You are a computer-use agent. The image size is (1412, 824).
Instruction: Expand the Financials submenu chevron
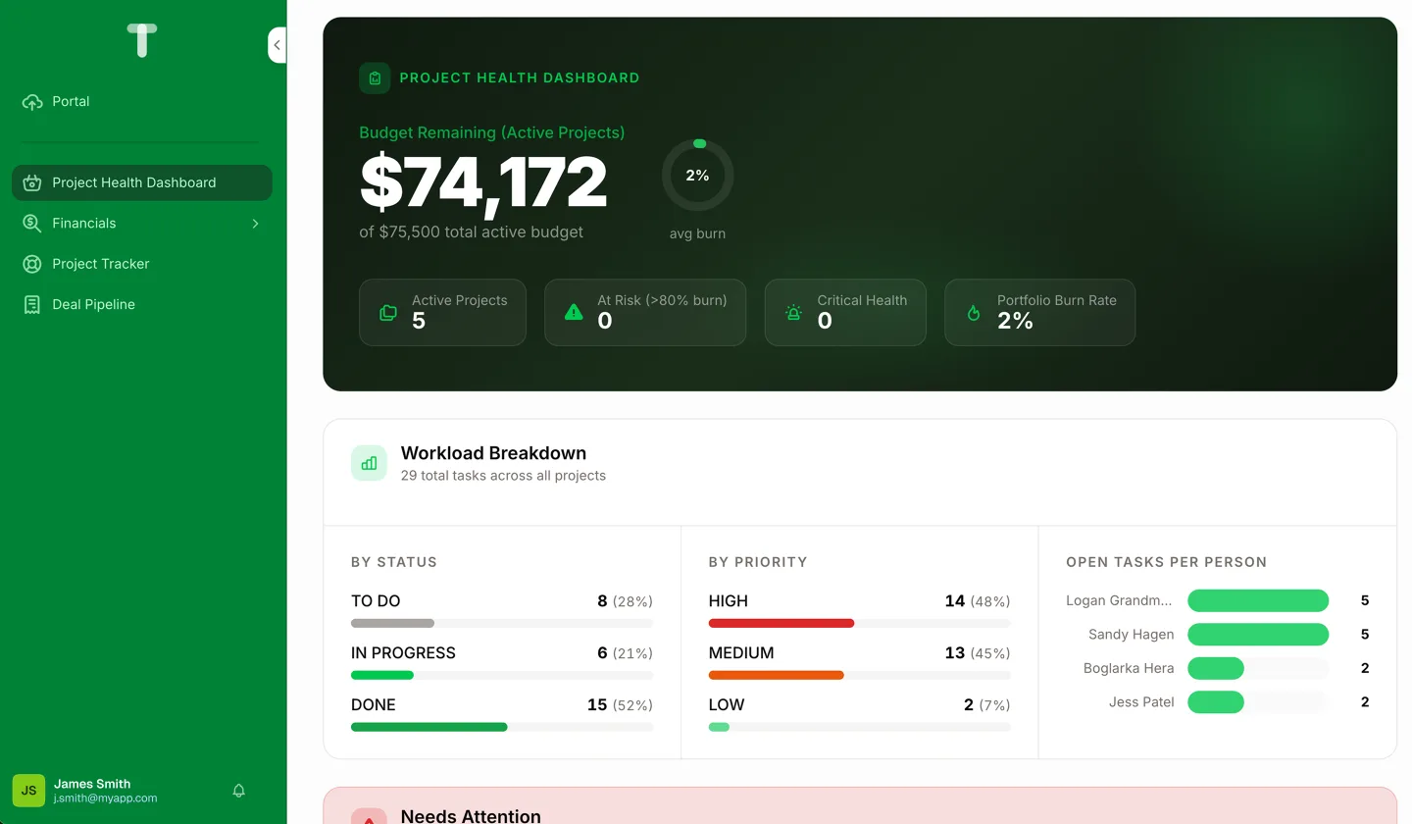point(255,224)
